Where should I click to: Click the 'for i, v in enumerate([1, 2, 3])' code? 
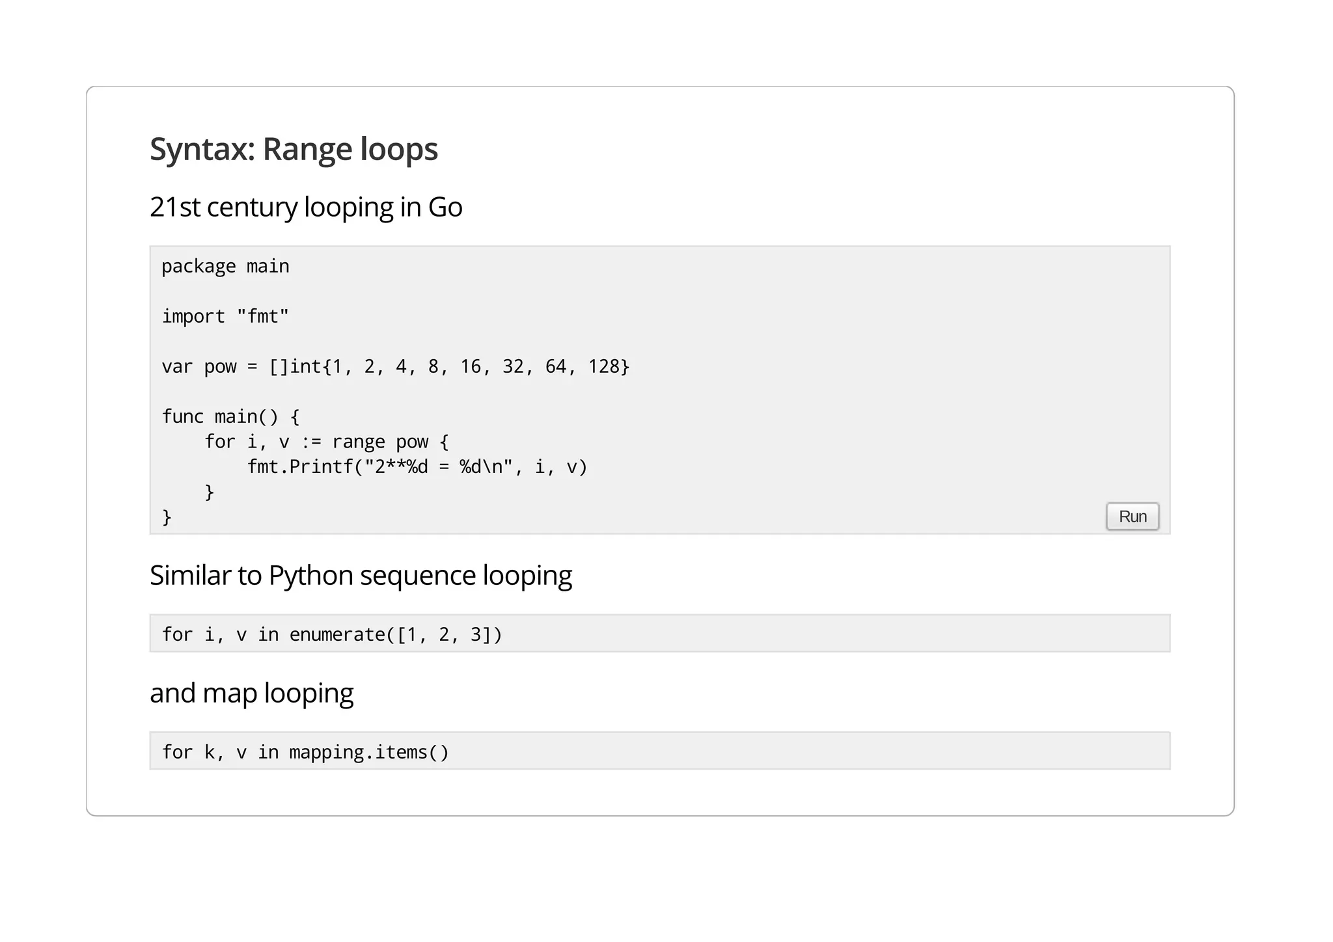click(x=332, y=634)
